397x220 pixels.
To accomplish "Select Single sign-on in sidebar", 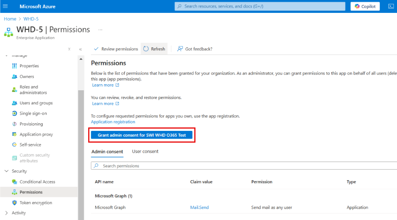I will [x=33, y=113].
